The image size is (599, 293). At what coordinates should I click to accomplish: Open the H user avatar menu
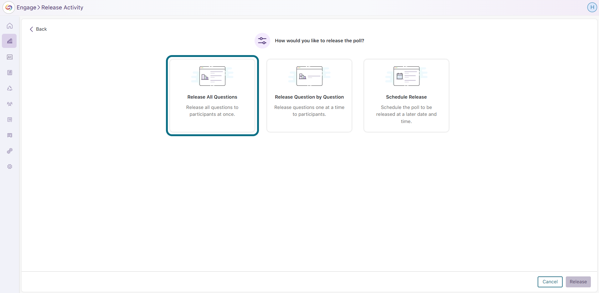click(x=592, y=7)
